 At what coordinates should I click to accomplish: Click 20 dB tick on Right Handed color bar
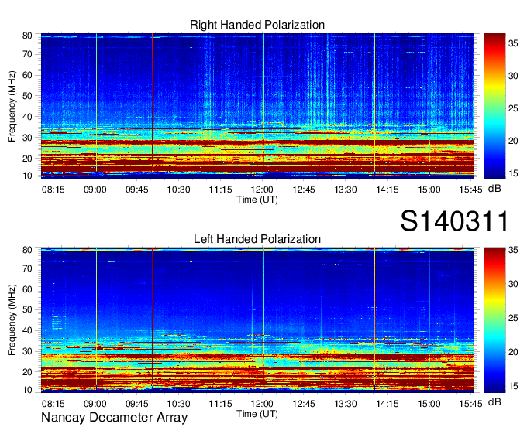point(513,141)
